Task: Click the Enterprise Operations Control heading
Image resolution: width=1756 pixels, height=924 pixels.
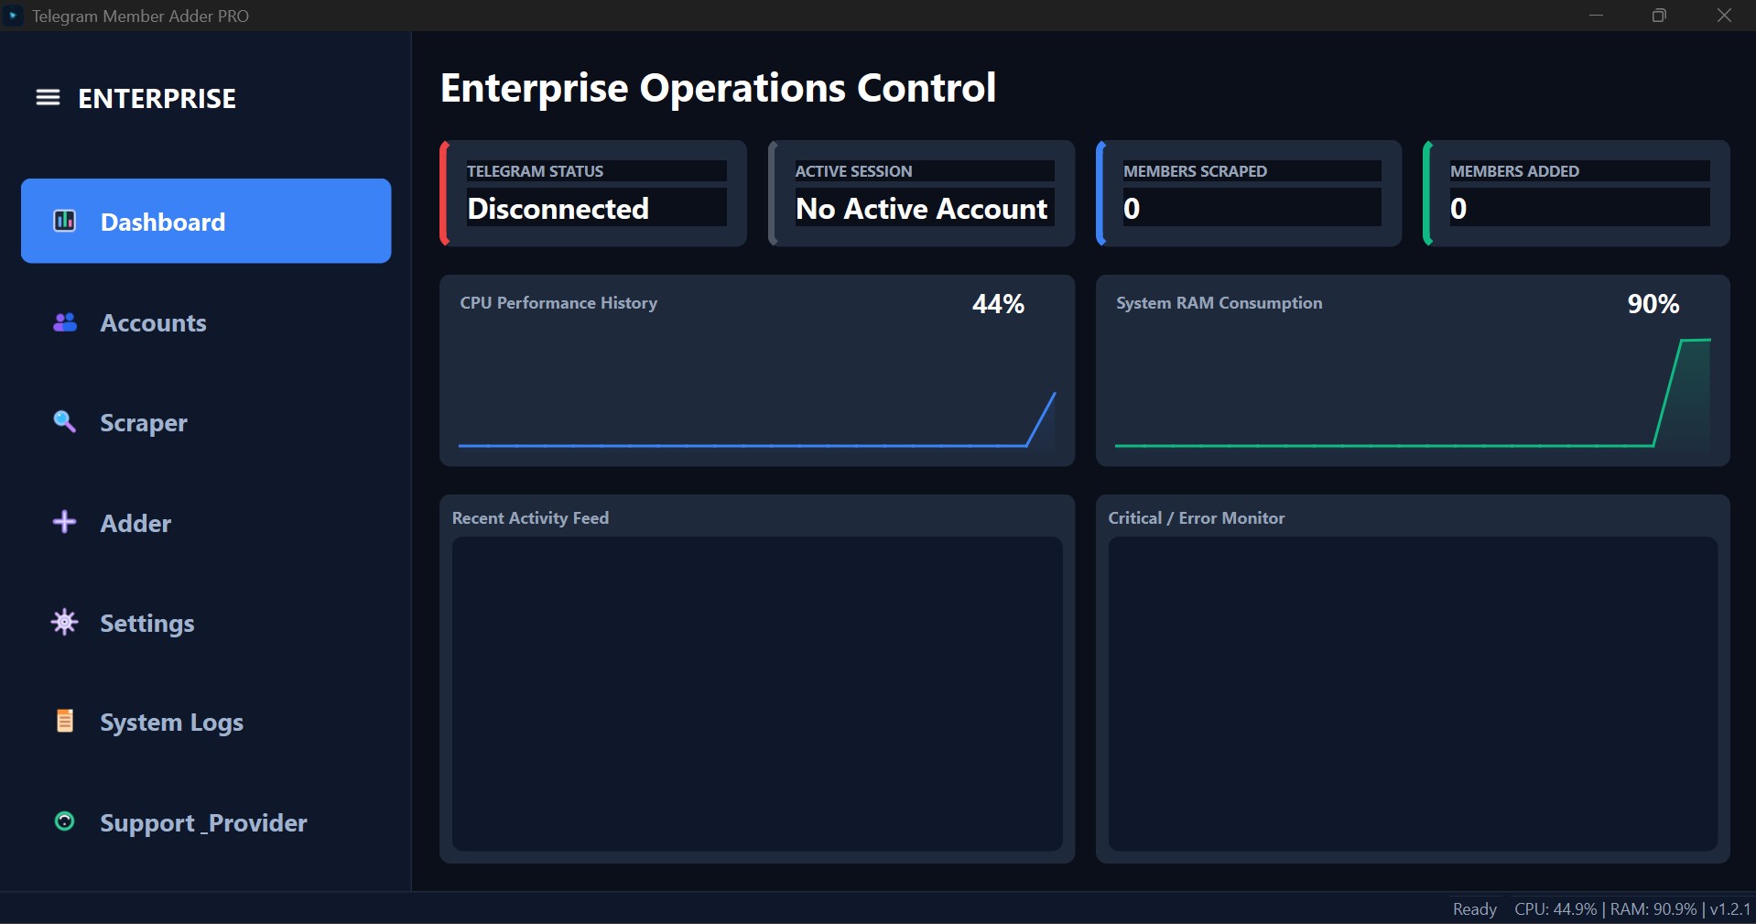Action: (x=718, y=88)
